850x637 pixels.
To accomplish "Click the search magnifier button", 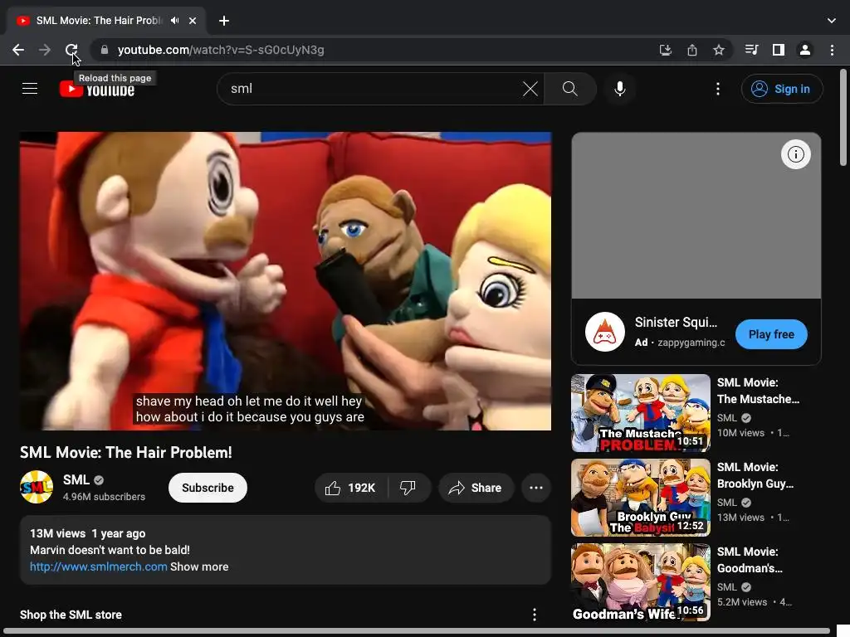I will [x=570, y=88].
